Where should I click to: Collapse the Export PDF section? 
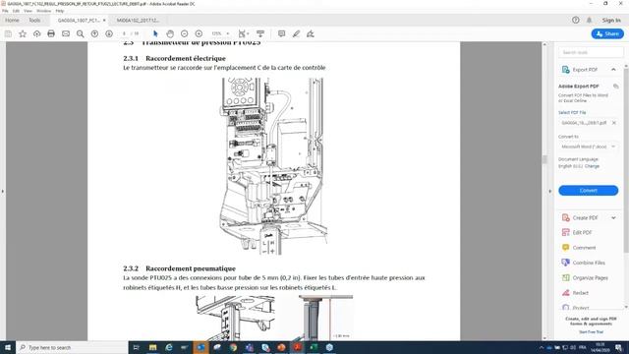click(613, 70)
